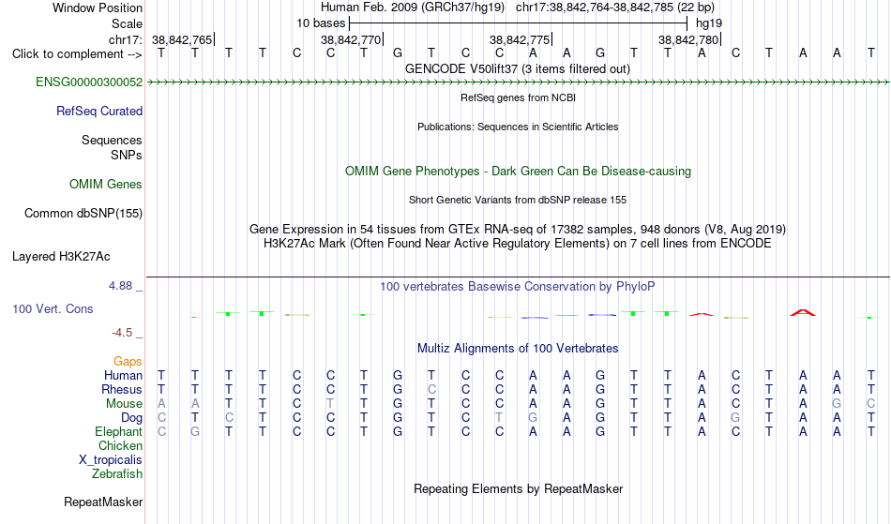The image size is (891, 524).
Task: Click the orange Gaps row label
Action: (x=128, y=362)
